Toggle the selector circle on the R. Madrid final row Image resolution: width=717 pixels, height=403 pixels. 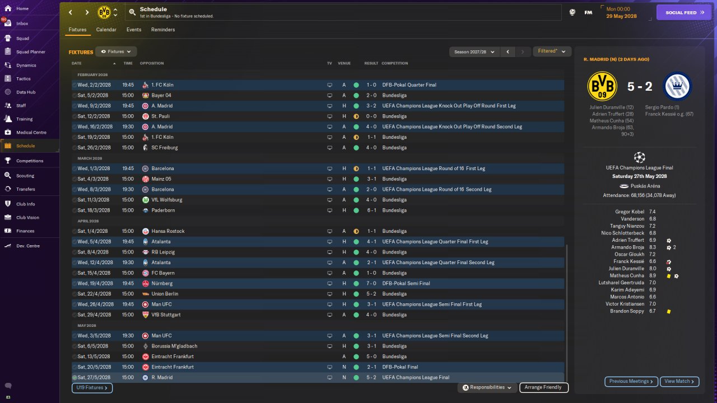(75, 378)
